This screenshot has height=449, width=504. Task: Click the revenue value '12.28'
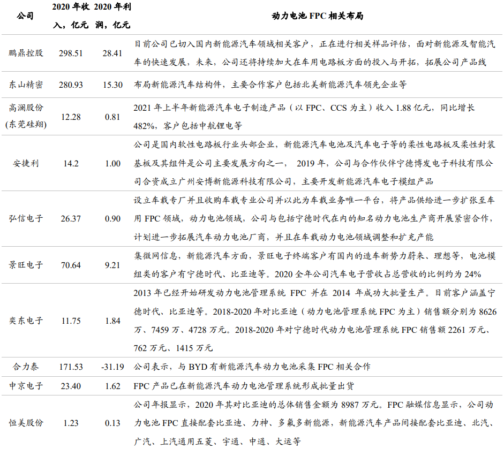coord(71,117)
